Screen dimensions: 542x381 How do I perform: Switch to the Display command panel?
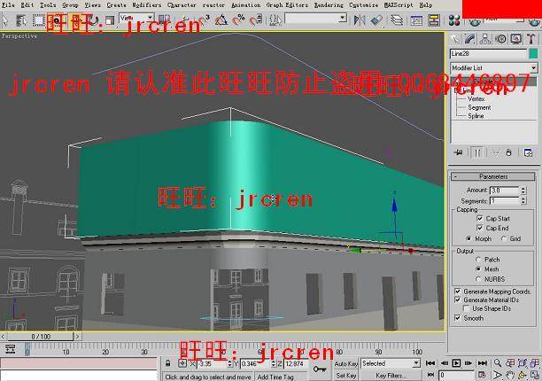pos(515,39)
